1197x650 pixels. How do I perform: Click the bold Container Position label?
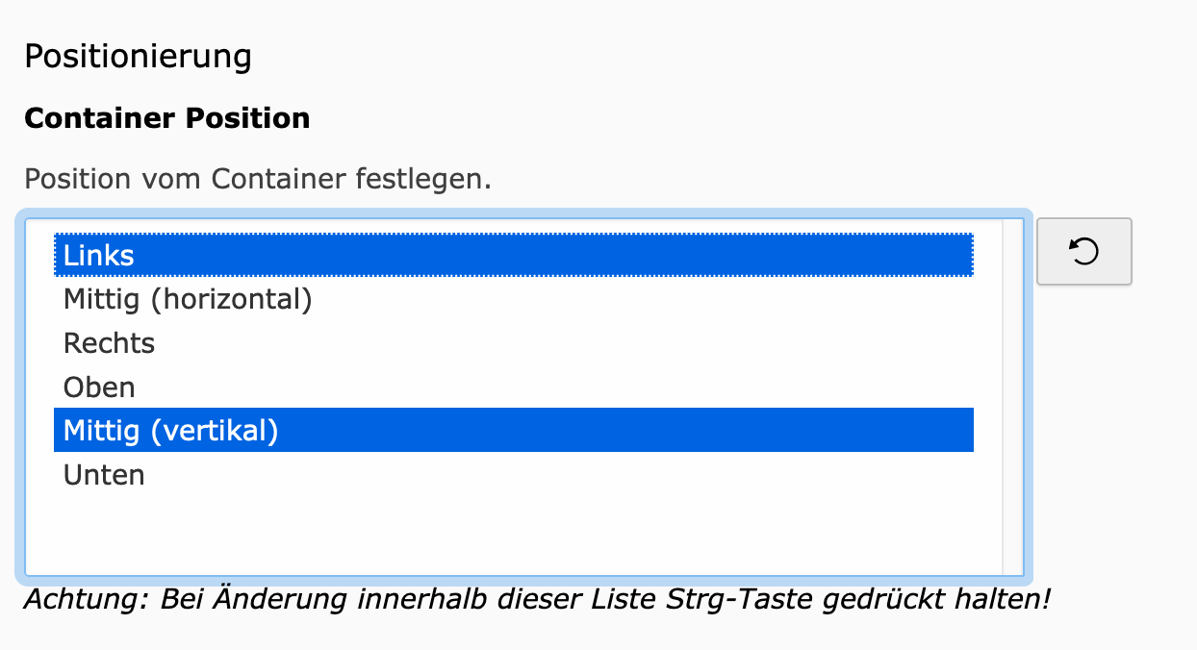[x=167, y=118]
